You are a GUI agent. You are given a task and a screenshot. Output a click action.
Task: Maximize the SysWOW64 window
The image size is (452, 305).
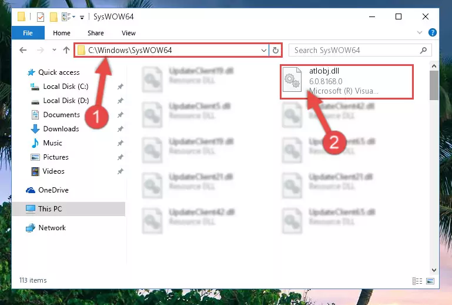399,16
